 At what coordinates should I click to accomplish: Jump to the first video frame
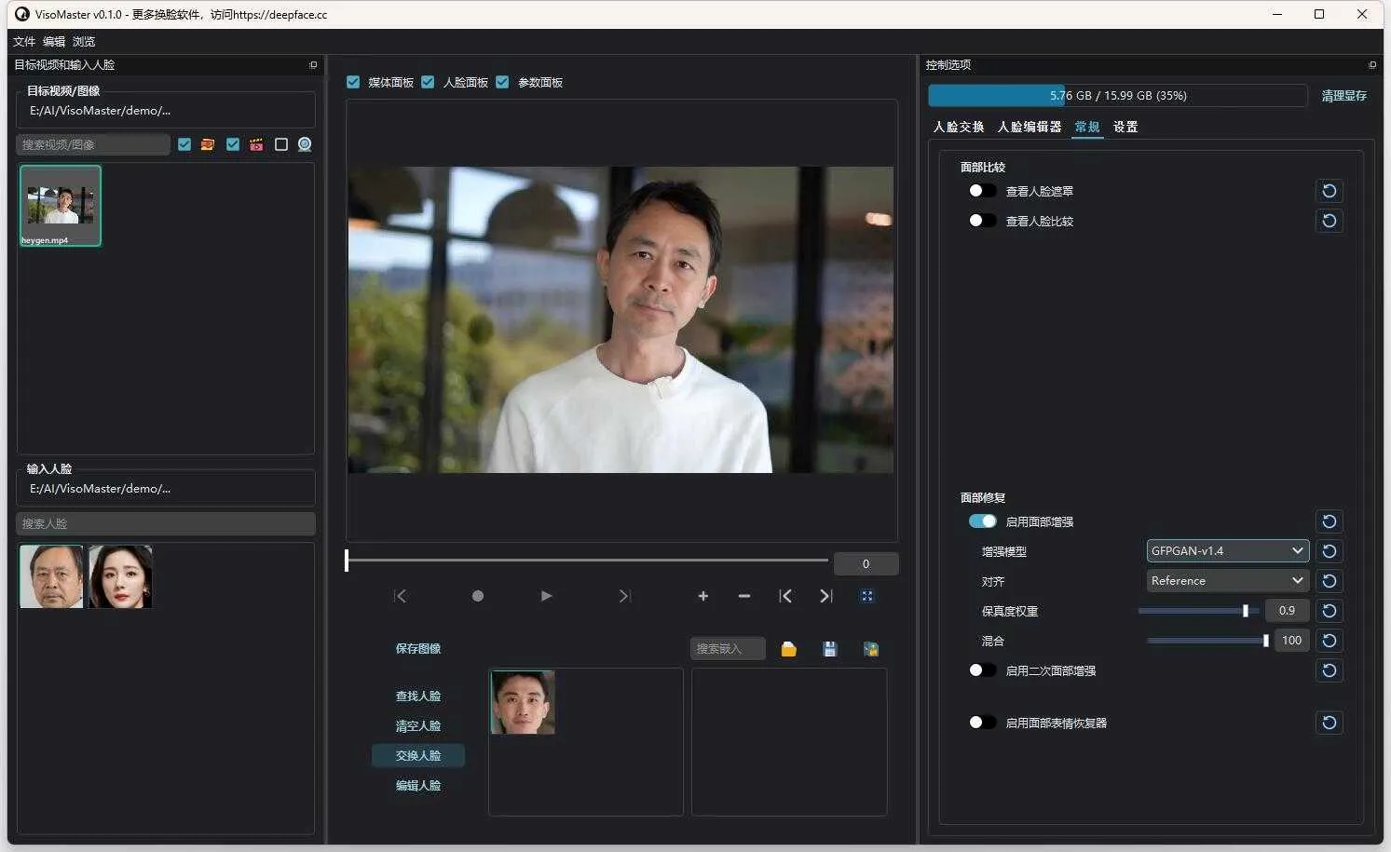(x=401, y=596)
